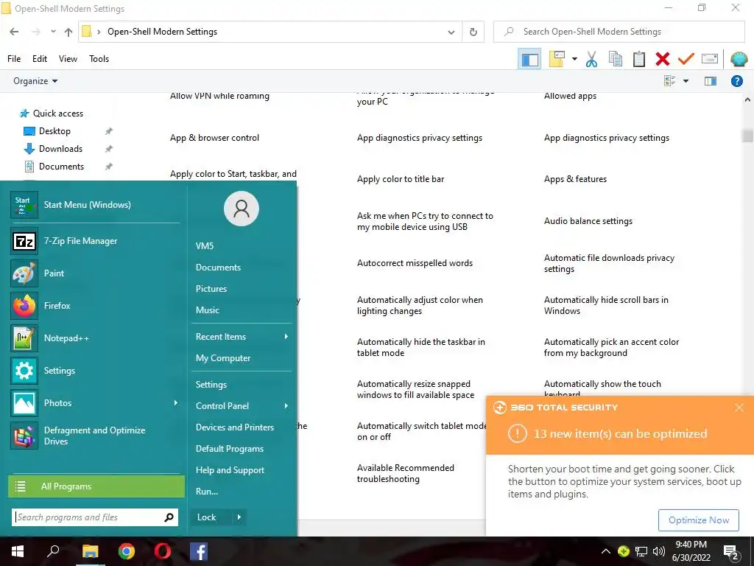Screen dimensions: 754x566
Task: Open the Tools menu
Action: pyautogui.click(x=99, y=59)
